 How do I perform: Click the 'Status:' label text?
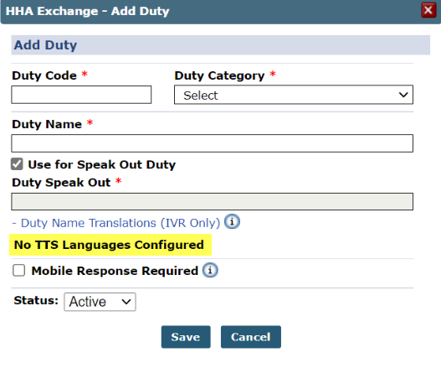[36, 301]
